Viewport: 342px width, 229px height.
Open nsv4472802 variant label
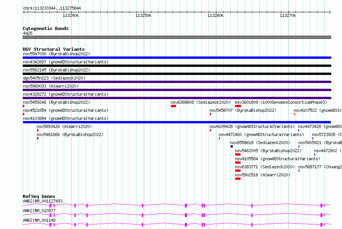coord(328,151)
